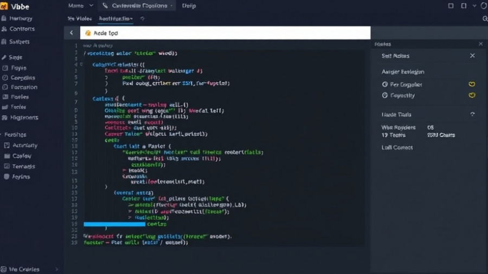
Task: Click the refresh icon next to Hade Tlala
Action: pyautogui.click(x=472, y=114)
